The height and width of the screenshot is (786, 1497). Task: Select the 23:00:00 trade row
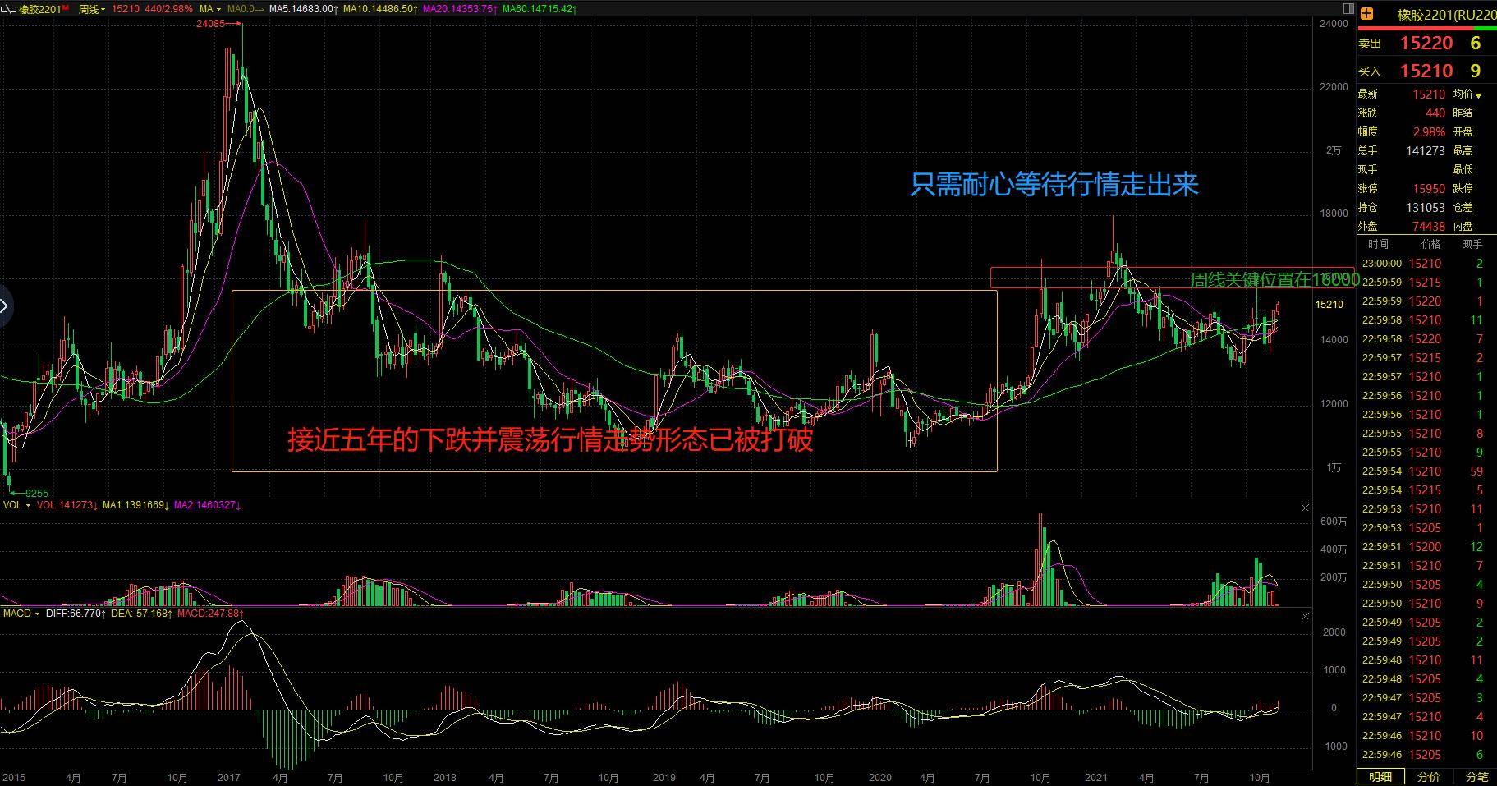(x=1426, y=264)
